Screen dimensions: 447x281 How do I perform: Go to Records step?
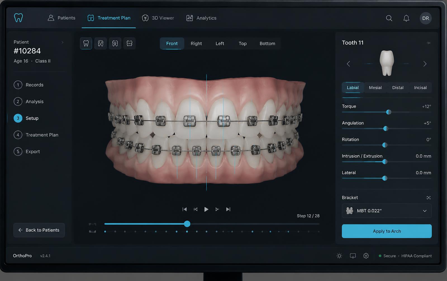click(x=29, y=85)
